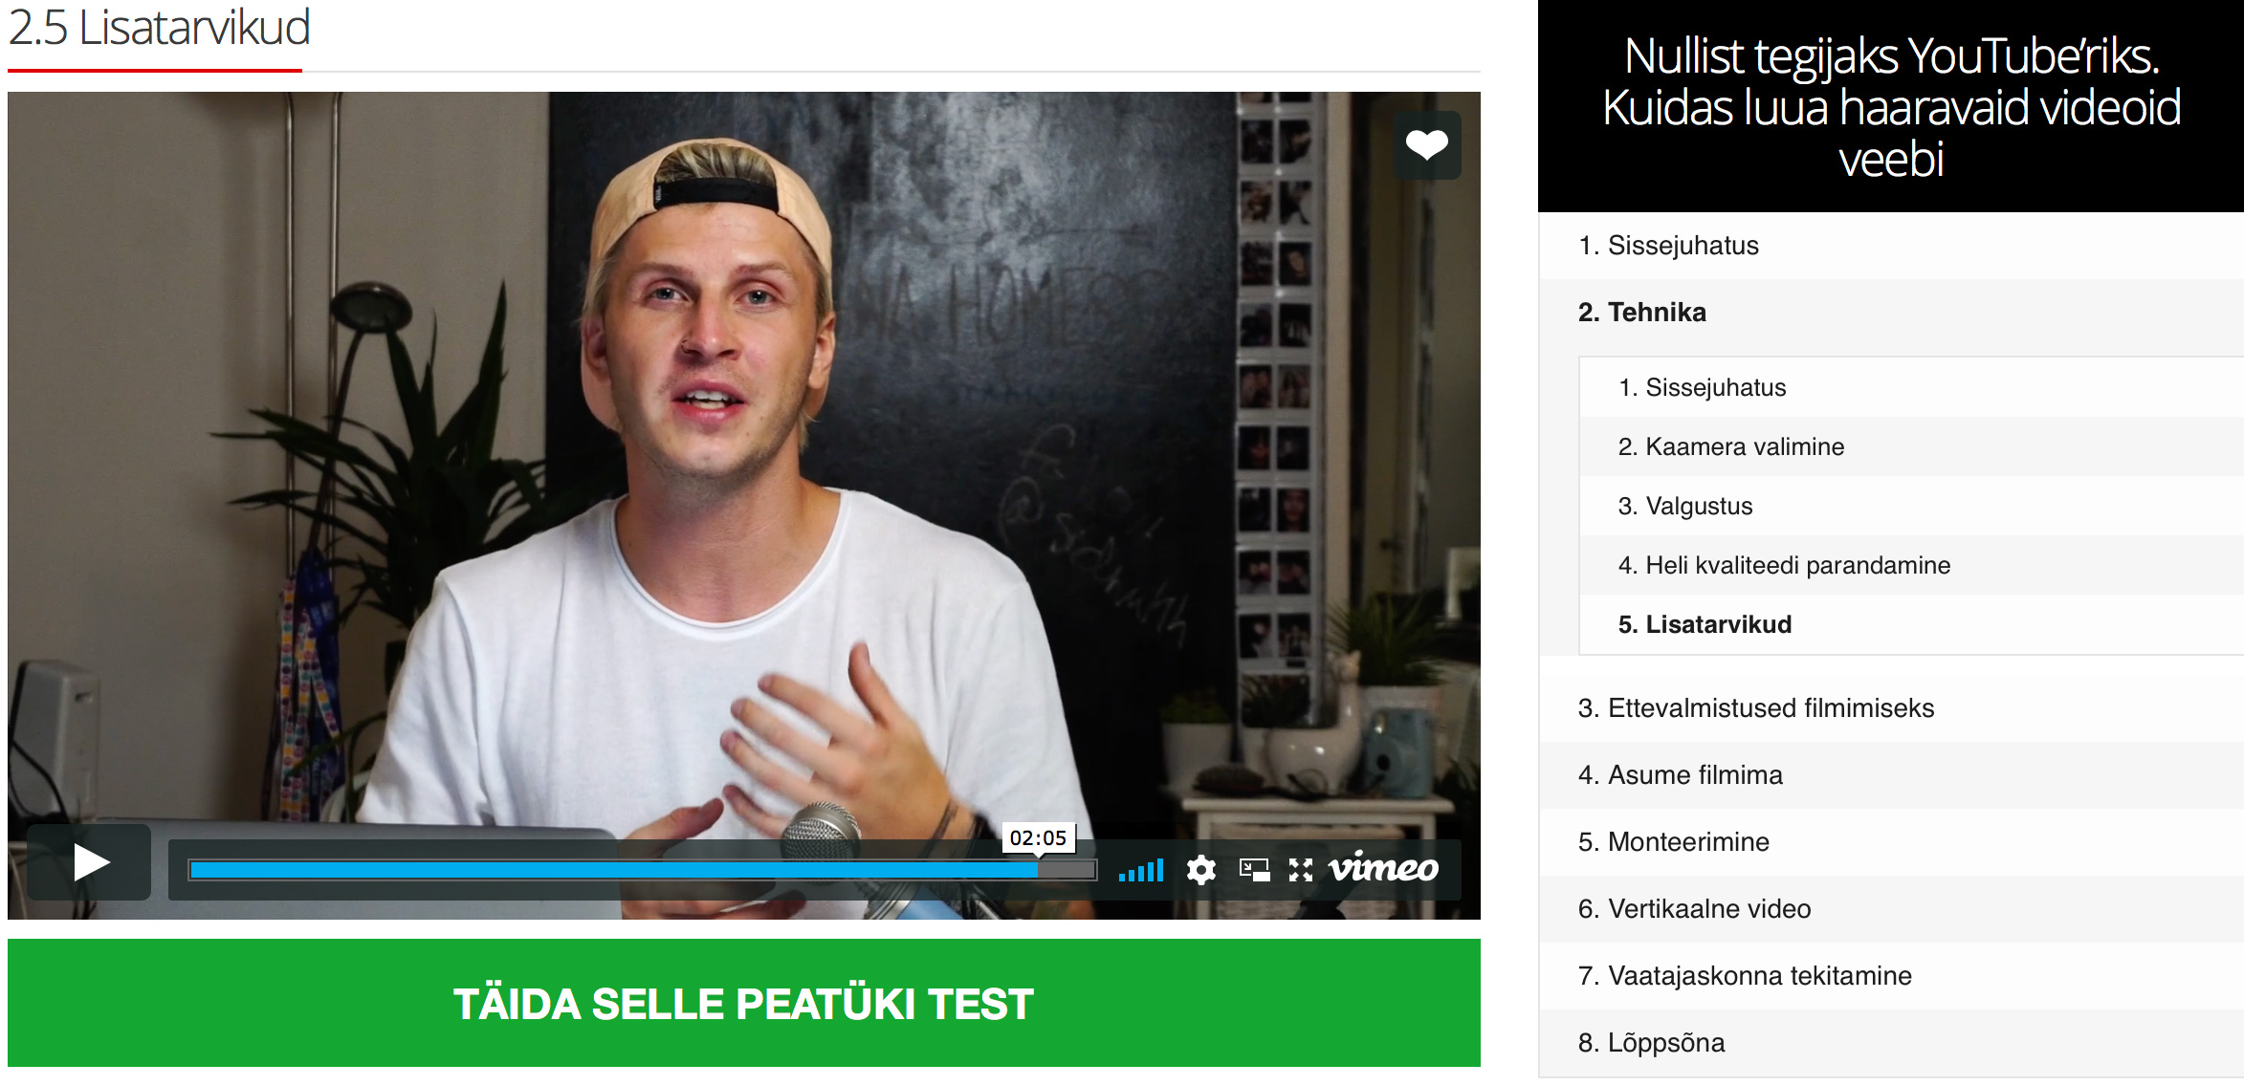Open chapter 8. Lõppsõna

[1891, 1043]
